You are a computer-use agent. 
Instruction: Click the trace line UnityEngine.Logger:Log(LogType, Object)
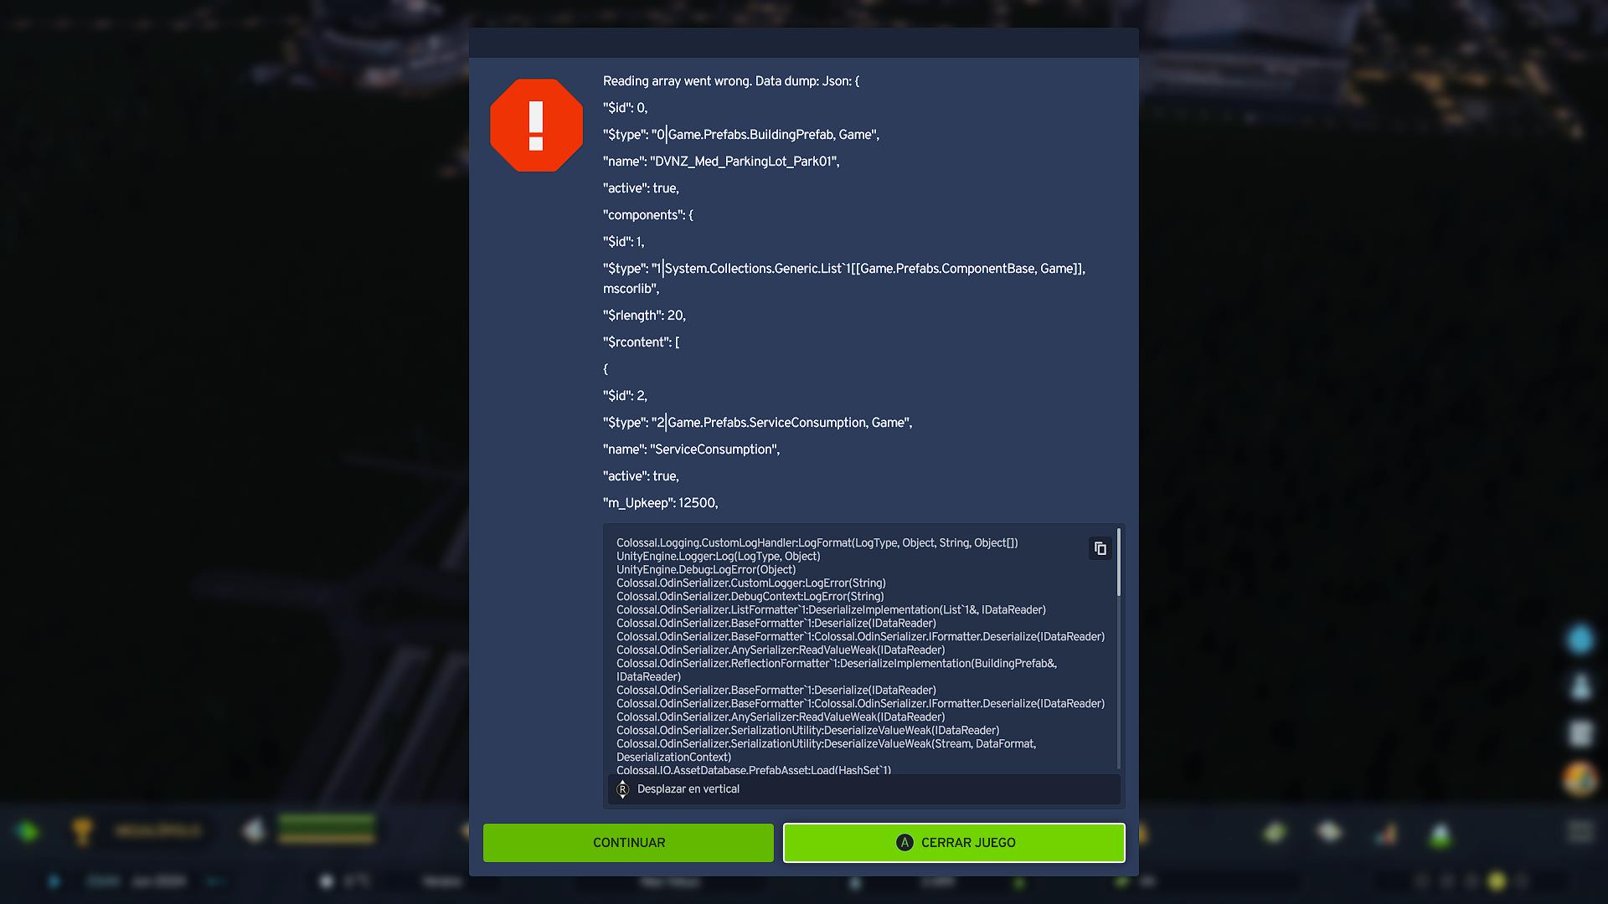tap(718, 557)
